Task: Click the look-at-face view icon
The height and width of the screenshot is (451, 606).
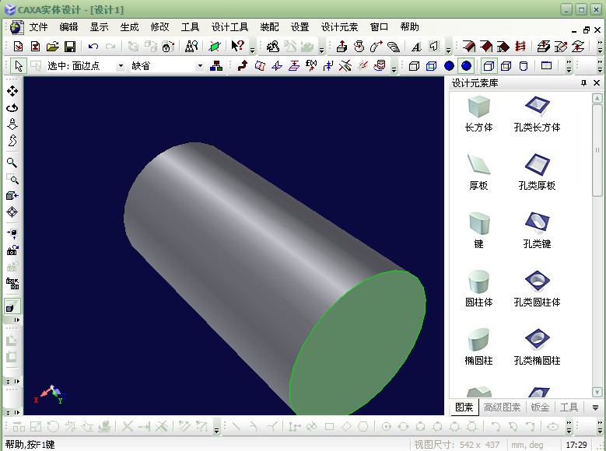Action: click(12, 195)
